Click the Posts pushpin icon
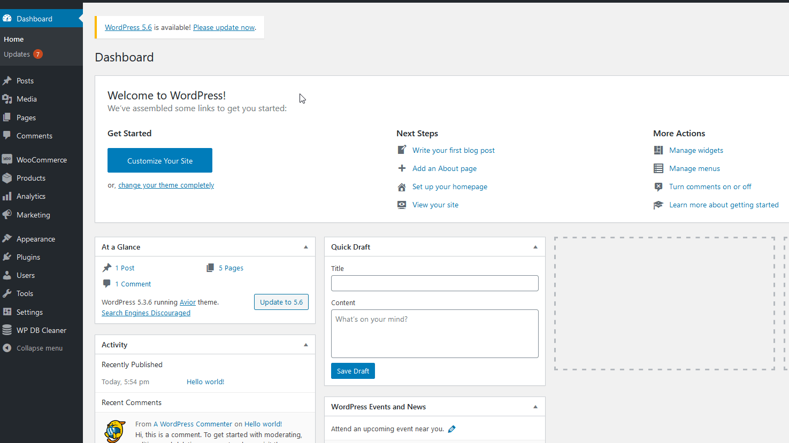 7,81
